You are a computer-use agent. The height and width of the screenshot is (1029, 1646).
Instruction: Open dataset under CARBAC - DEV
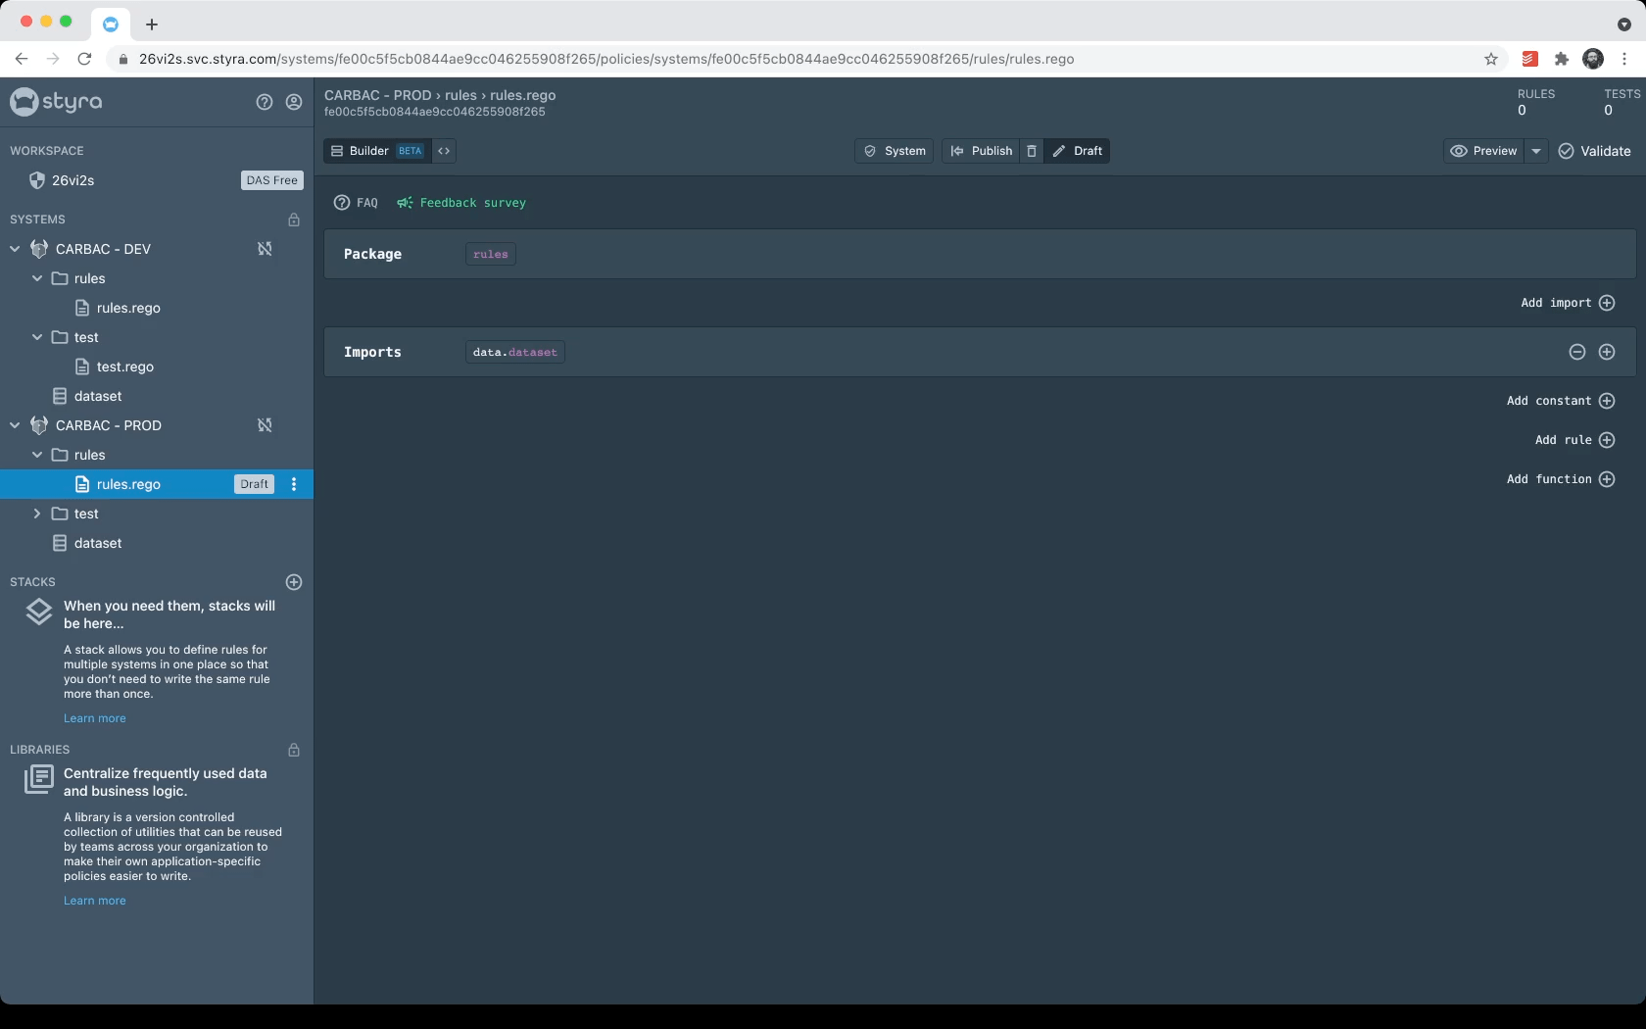tap(98, 396)
